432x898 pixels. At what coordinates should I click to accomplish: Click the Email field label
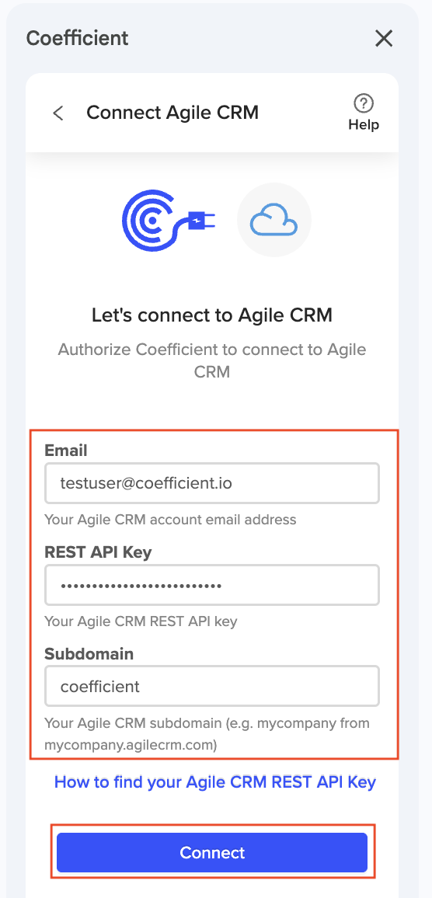point(66,450)
